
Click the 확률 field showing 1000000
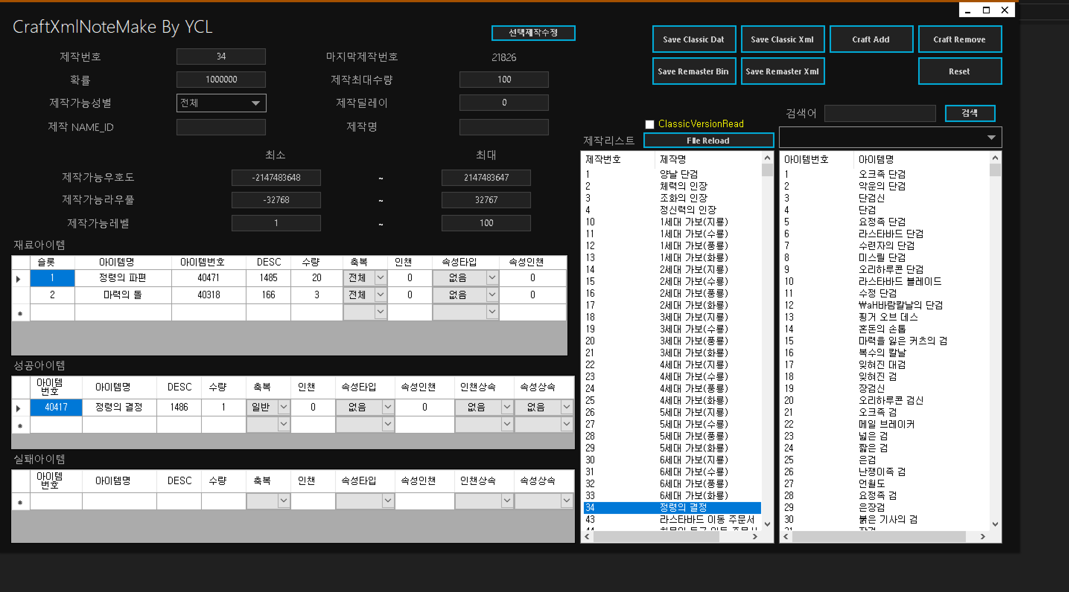pyautogui.click(x=221, y=80)
